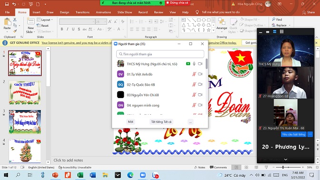Click the New Slide icon
Image resolution: width=320 pixels, height=180 pixels.
(30, 26)
